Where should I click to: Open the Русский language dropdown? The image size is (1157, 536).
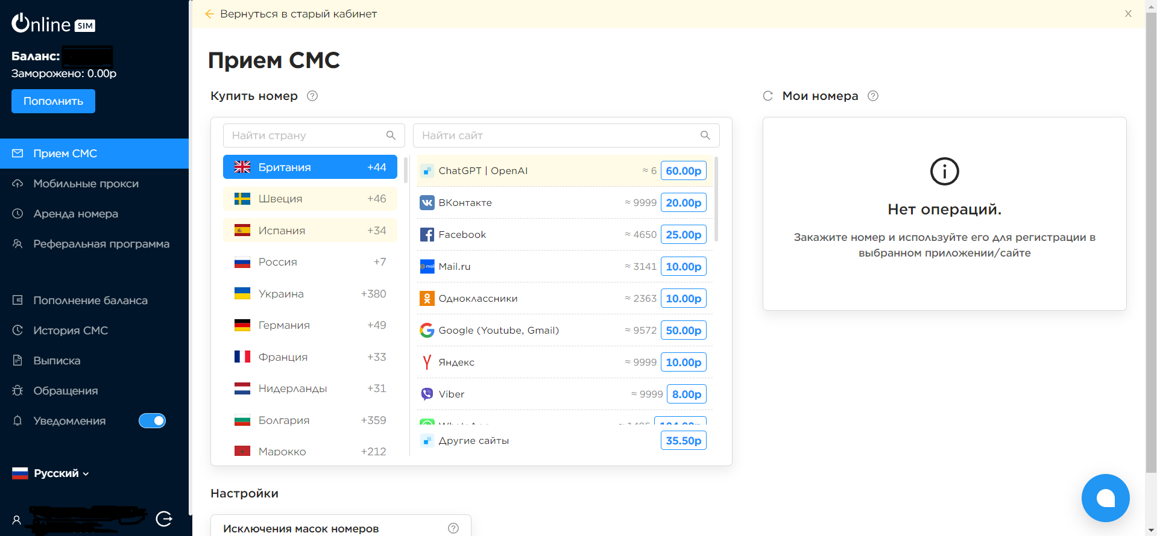[x=51, y=473]
